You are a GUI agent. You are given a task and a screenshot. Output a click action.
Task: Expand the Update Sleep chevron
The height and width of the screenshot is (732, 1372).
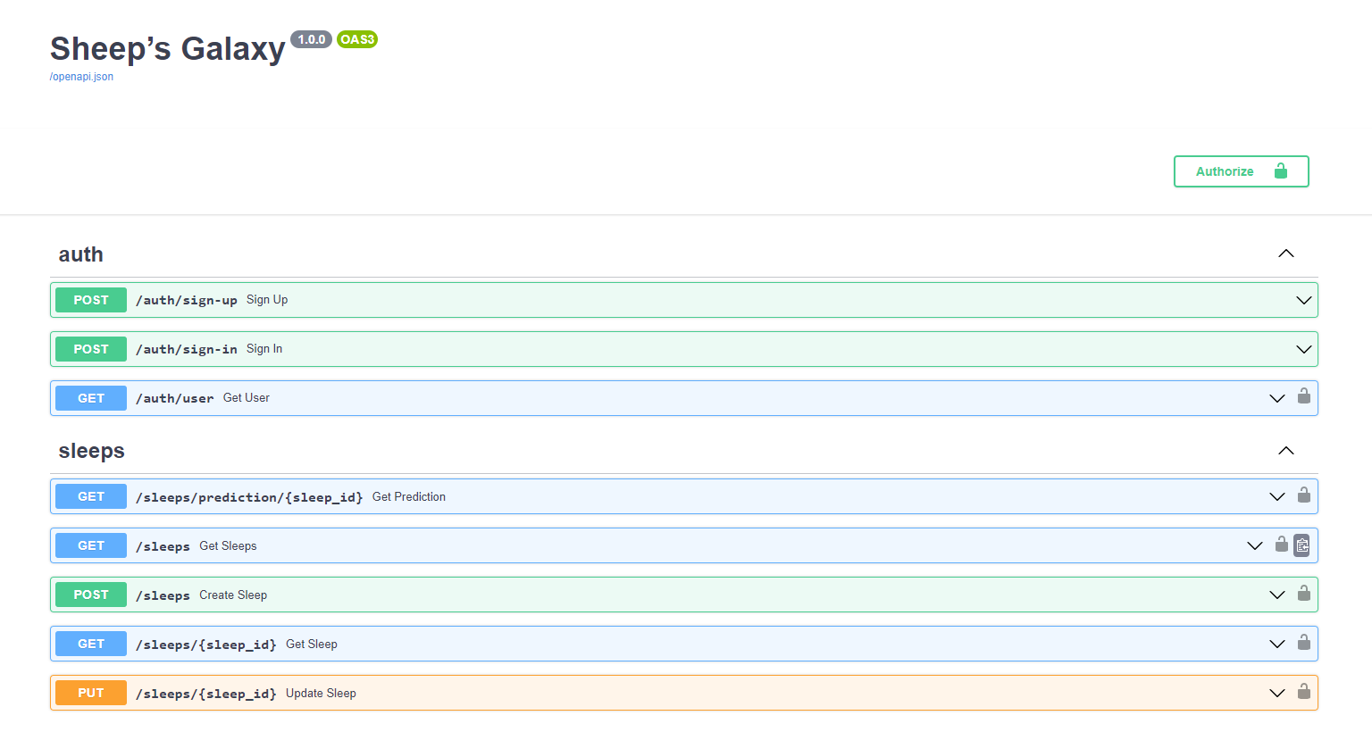[1276, 693]
